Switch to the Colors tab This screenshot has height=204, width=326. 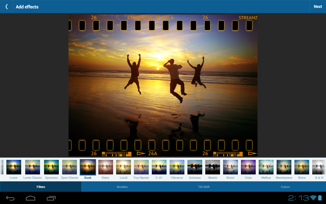pyautogui.click(x=285, y=187)
